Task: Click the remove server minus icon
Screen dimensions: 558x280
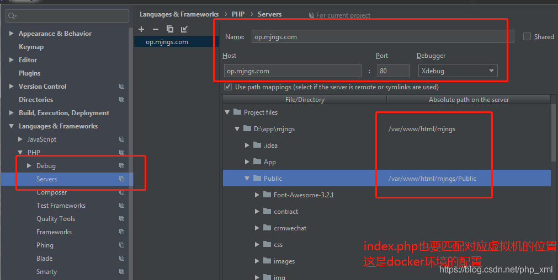Action: pos(156,29)
